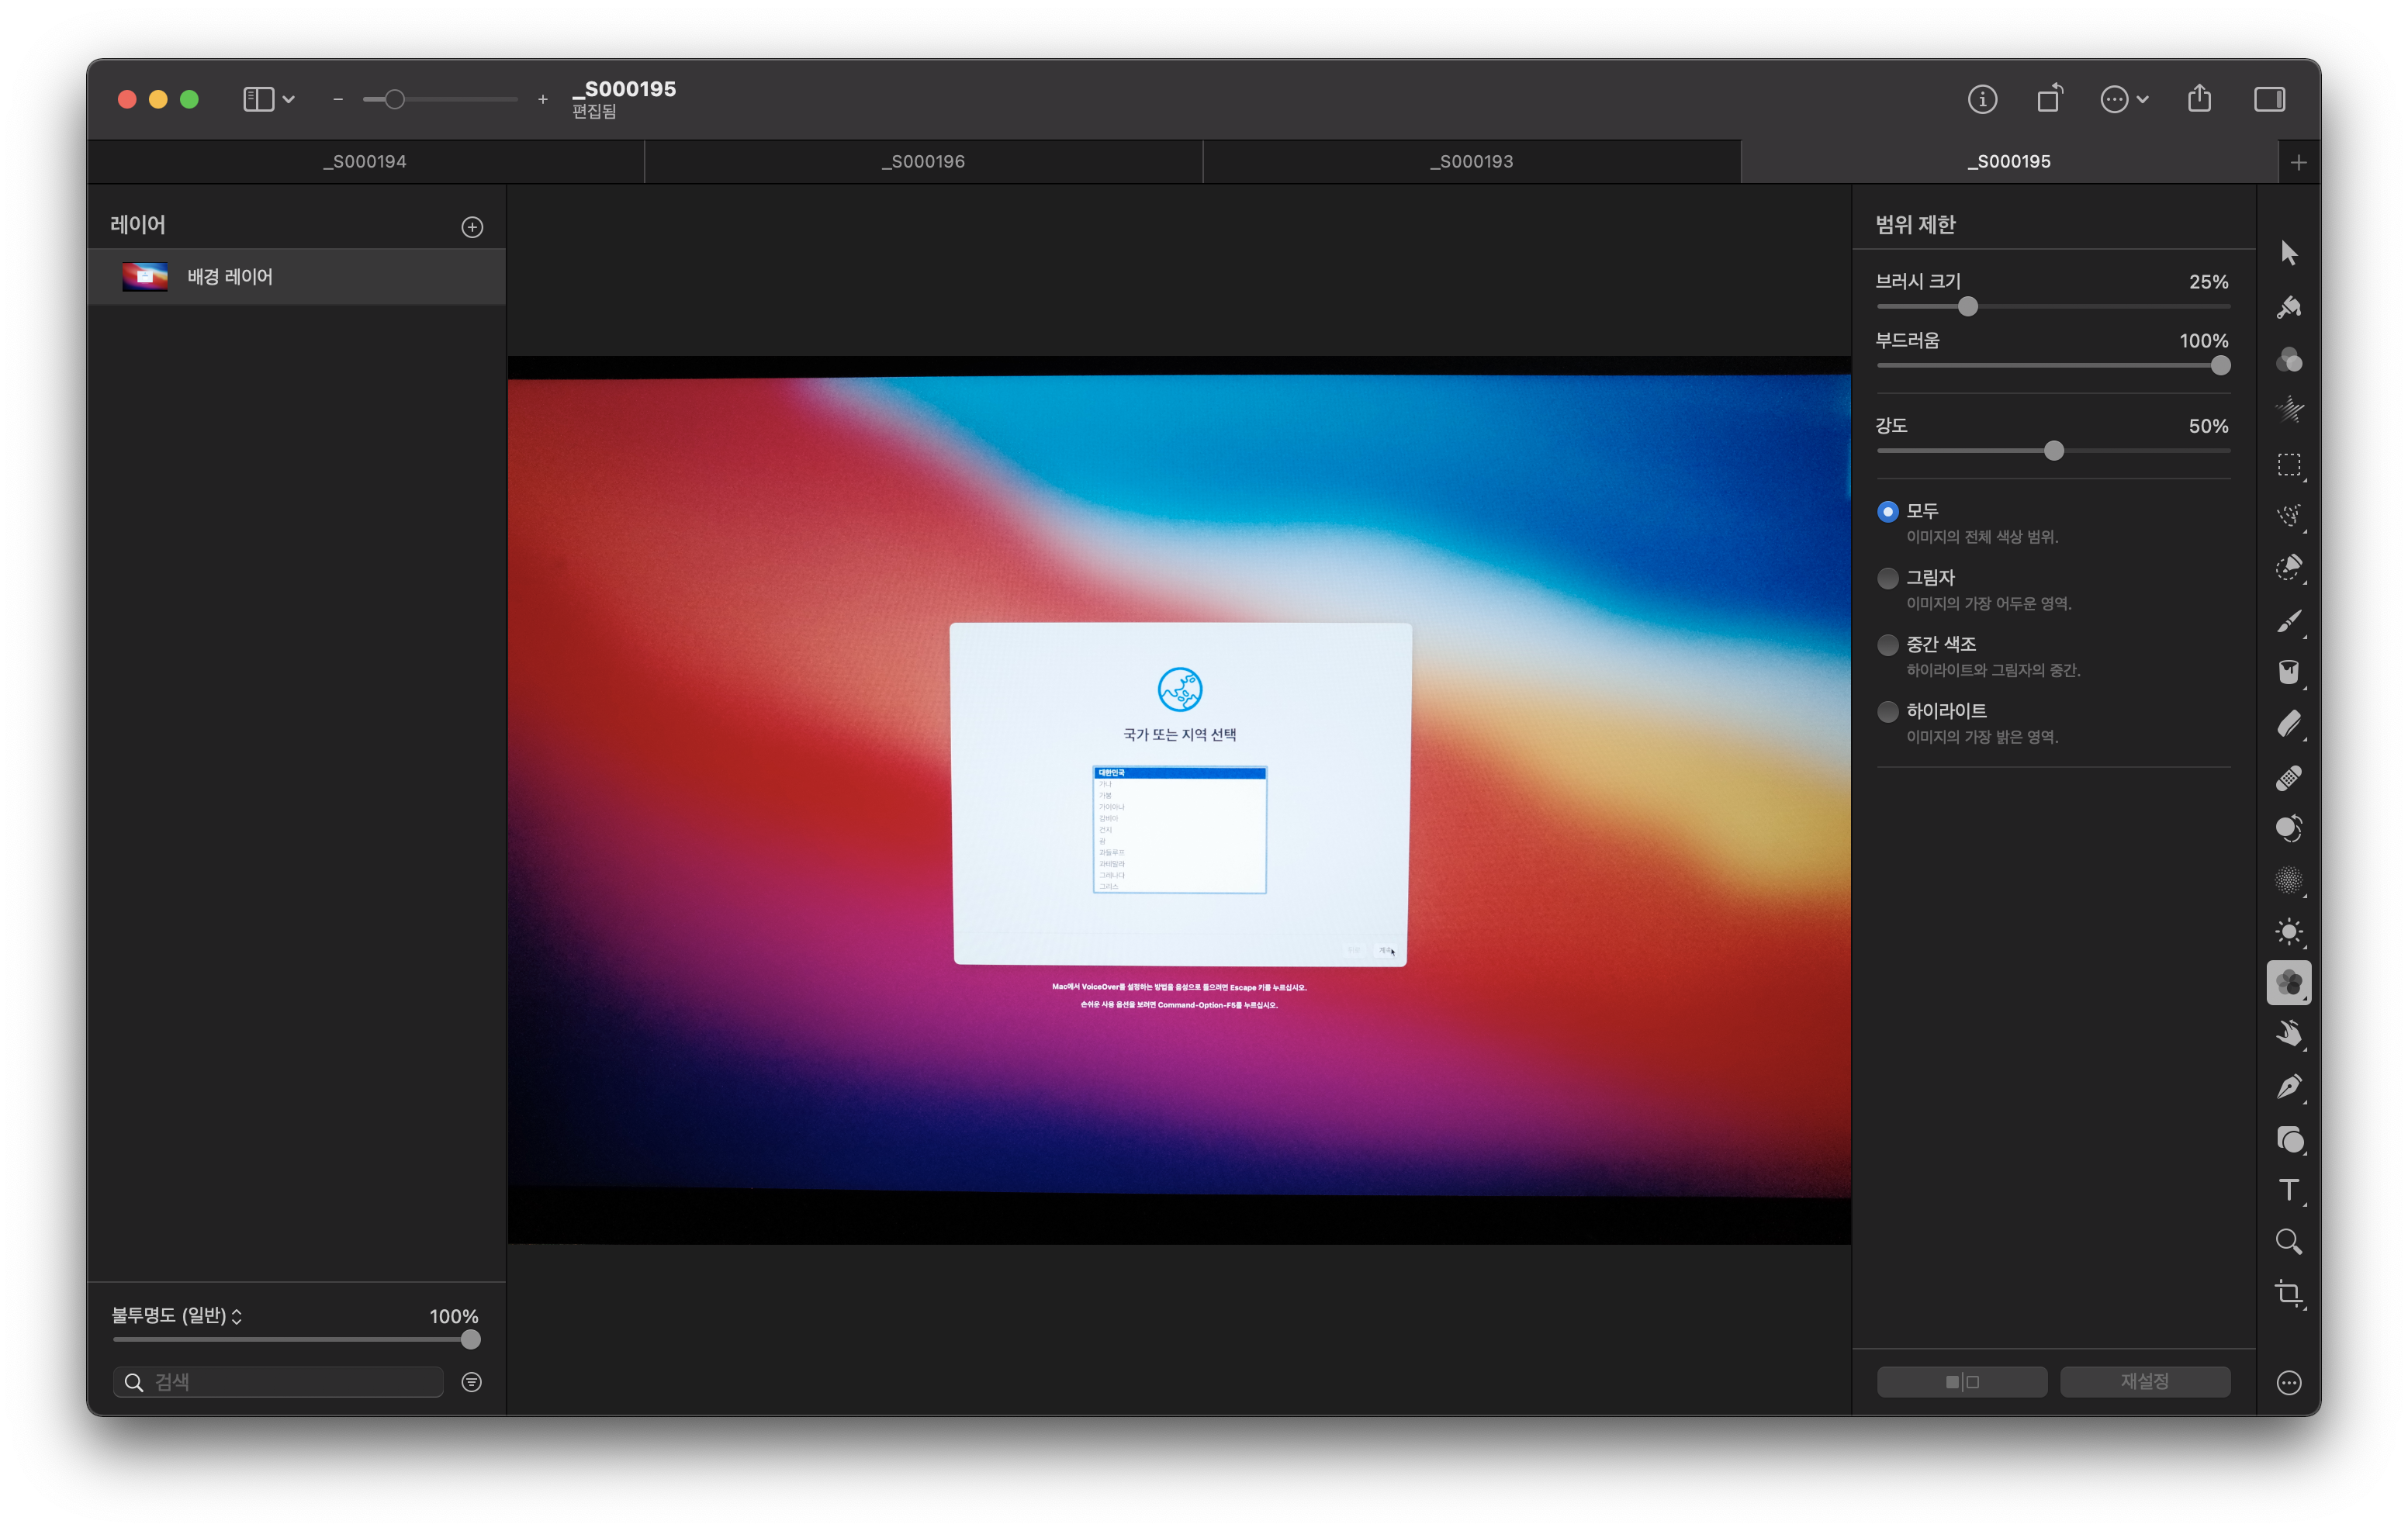Screen dimensions: 2408x1531
Task: Choose the Crop tool
Action: pos(2288,1294)
